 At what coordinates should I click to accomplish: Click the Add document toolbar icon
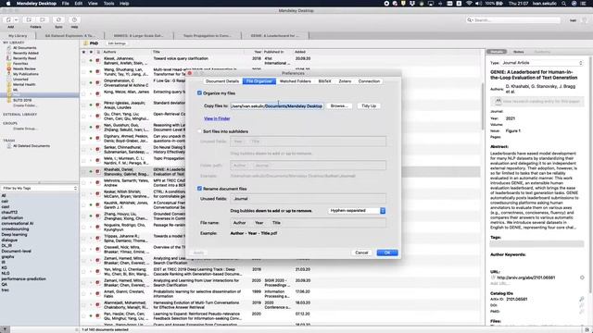(8, 19)
